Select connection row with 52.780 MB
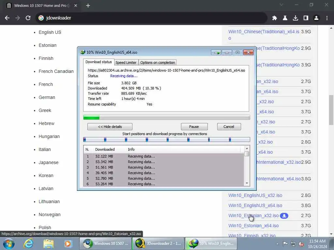Image resolution: width=334 pixels, height=250 pixels. point(164,178)
